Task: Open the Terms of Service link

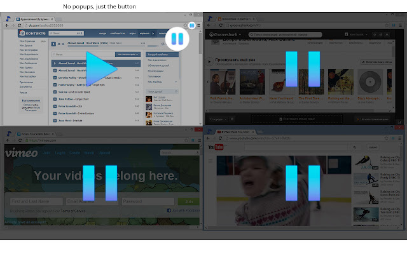Action: coord(73,211)
